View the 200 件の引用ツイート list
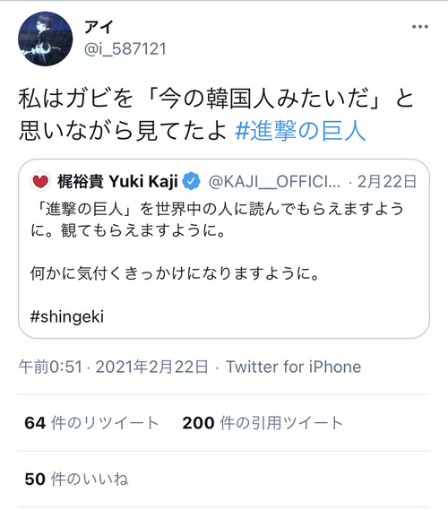The image size is (448, 510). (263, 423)
